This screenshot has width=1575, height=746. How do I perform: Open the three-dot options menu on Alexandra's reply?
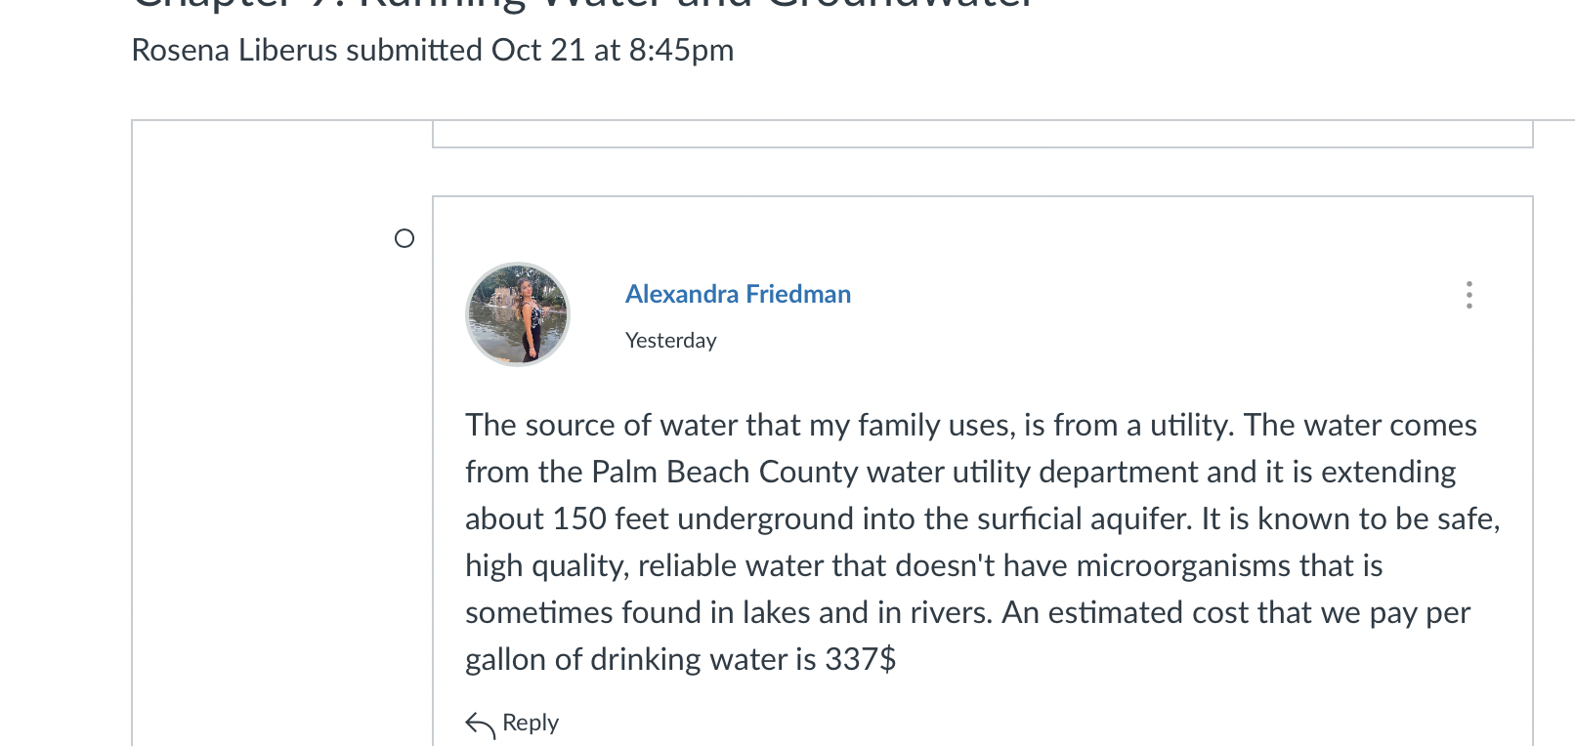tap(1469, 295)
